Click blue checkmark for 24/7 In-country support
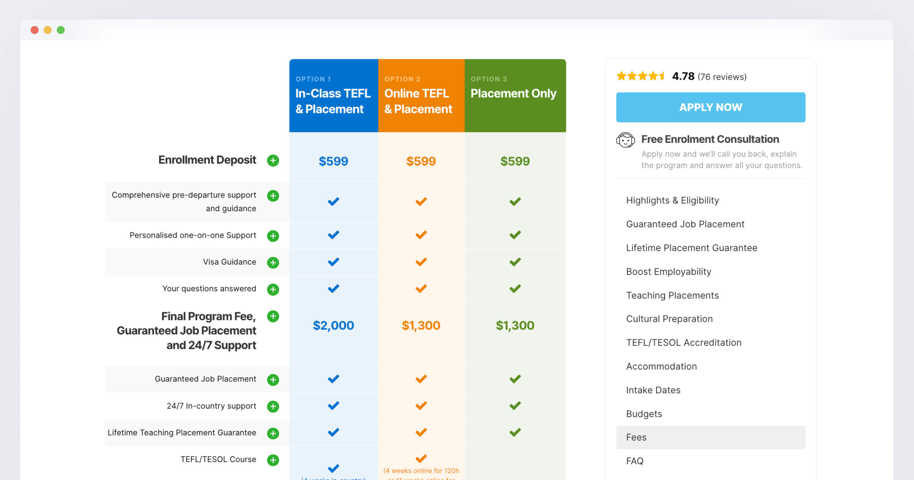The width and height of the screenshot is (914, 480). pyautogui.click(x=333, y=406)
